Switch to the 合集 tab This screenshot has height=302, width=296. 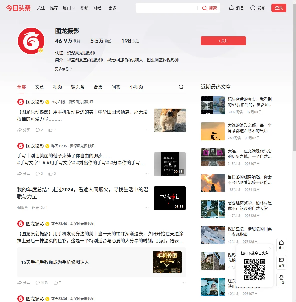tap(98, 87)
